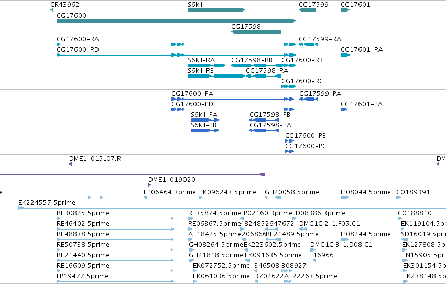The width and height of the screenshot is (446, 284).
Task: Click EK061036.5prime EST label
Action: [221, 277]
